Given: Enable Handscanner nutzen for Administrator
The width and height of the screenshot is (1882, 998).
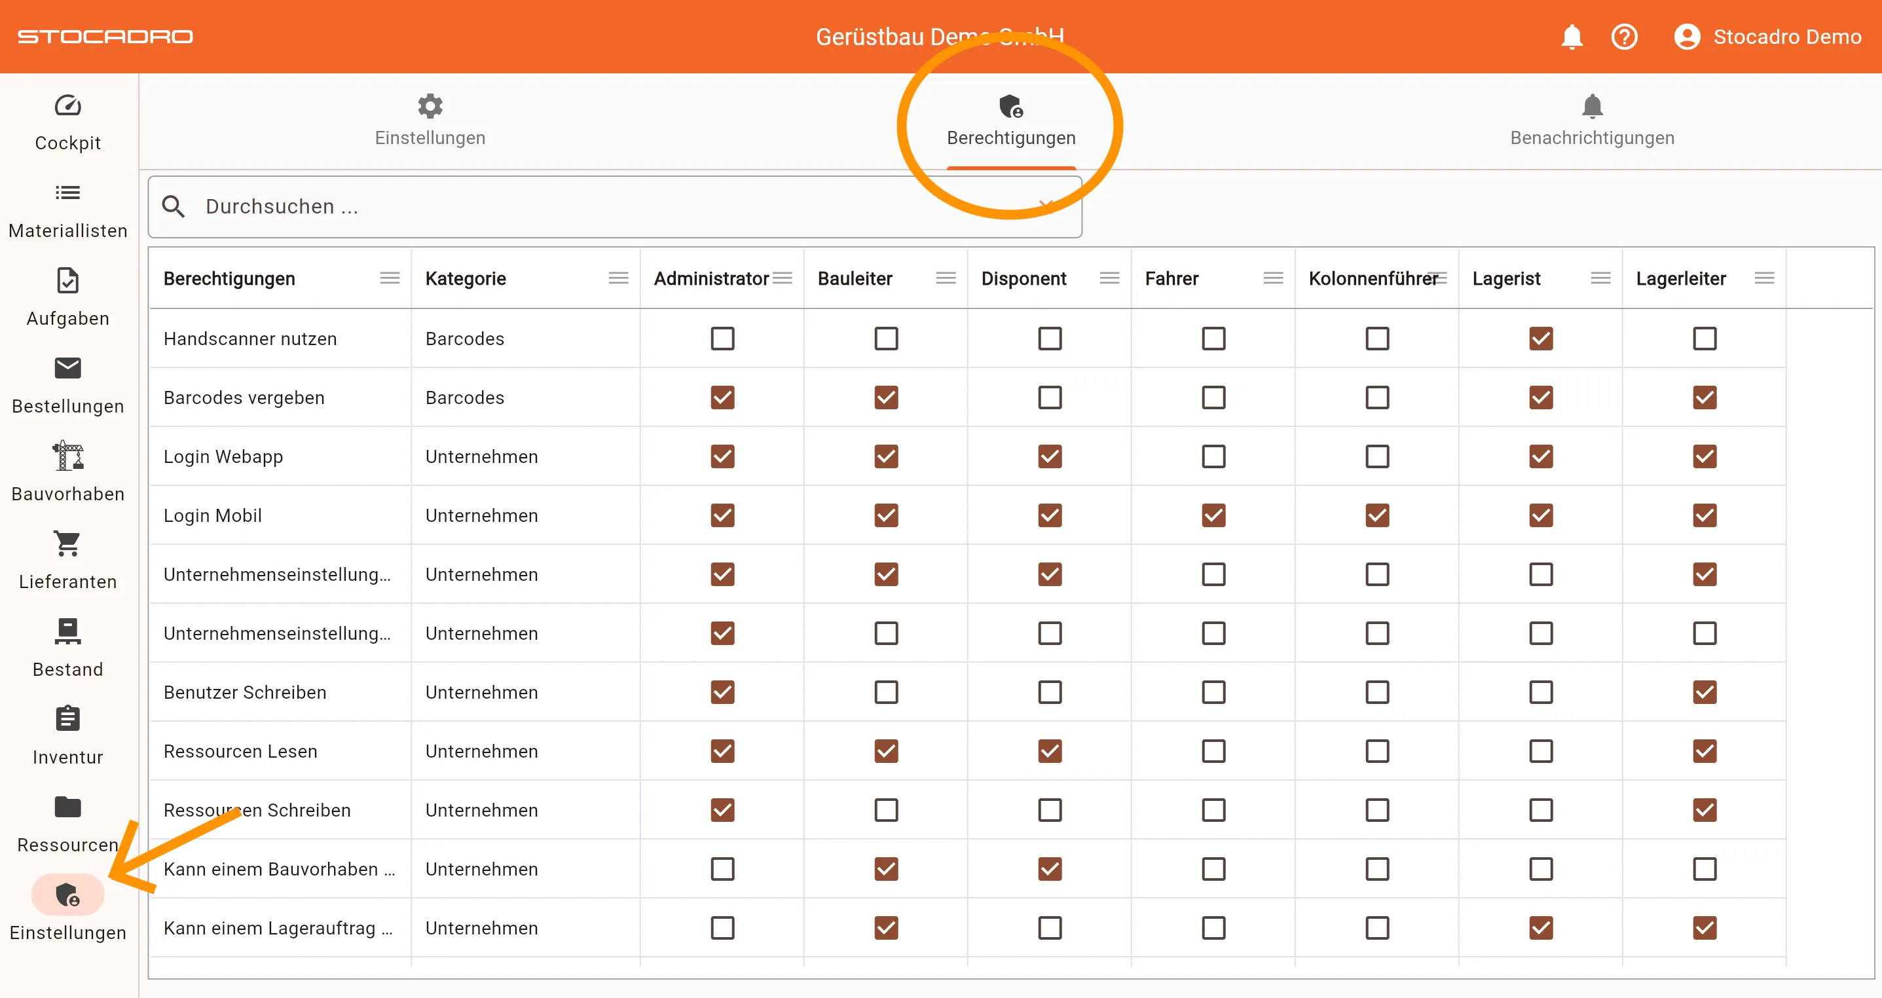Looking at the screenshot, I should click(722, 339).
